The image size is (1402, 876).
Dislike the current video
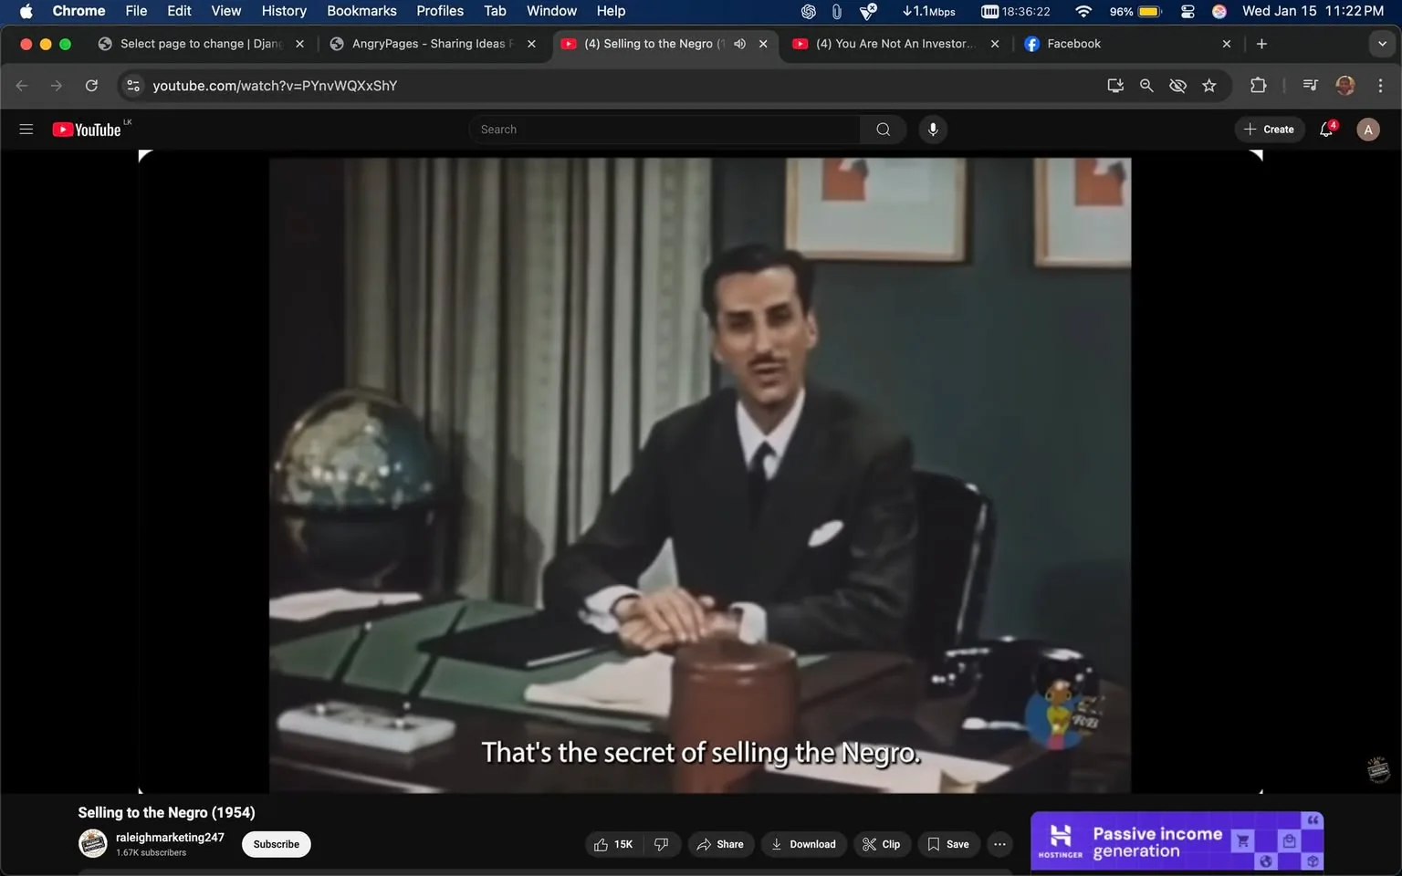(662, 844)
